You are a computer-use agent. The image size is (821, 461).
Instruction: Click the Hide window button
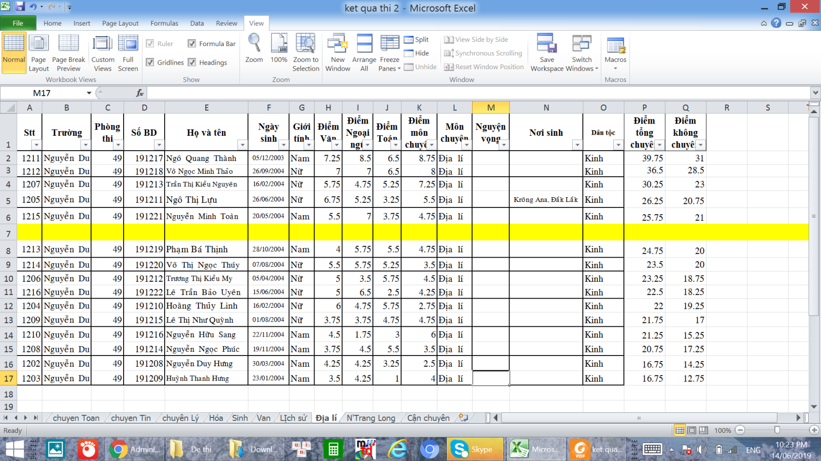click(x=416, y=53)
